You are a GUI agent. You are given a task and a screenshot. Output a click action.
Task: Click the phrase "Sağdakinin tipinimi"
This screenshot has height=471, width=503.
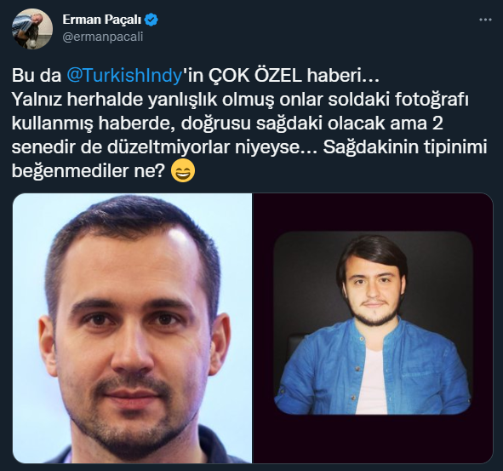[405, 147]
